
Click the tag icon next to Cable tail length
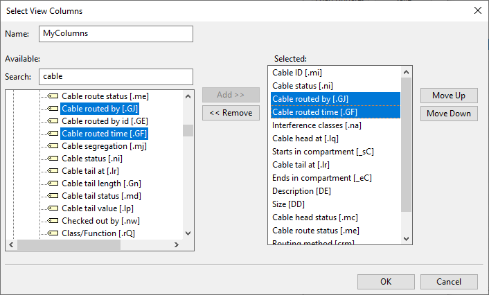[53, 184]
